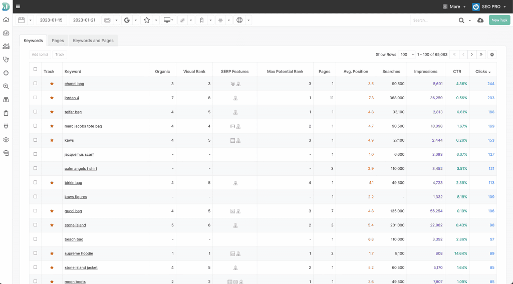Open the Show Rows 100 dropdown

407,55
